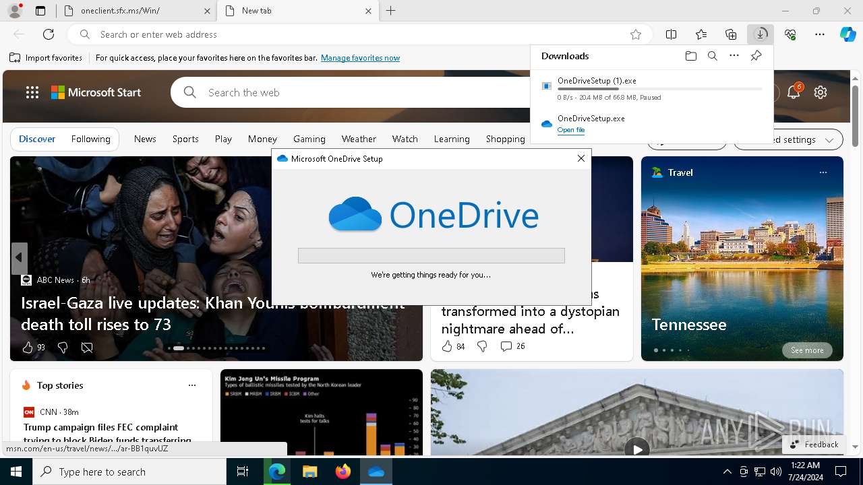Like the Israel-Gaza story thumbs up
The width and height of the screenshot is (863, 485).
coord(28,348)
